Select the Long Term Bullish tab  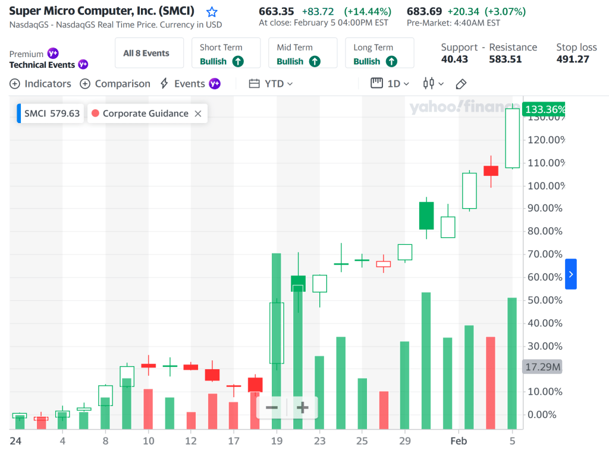[x=379, y=54]
